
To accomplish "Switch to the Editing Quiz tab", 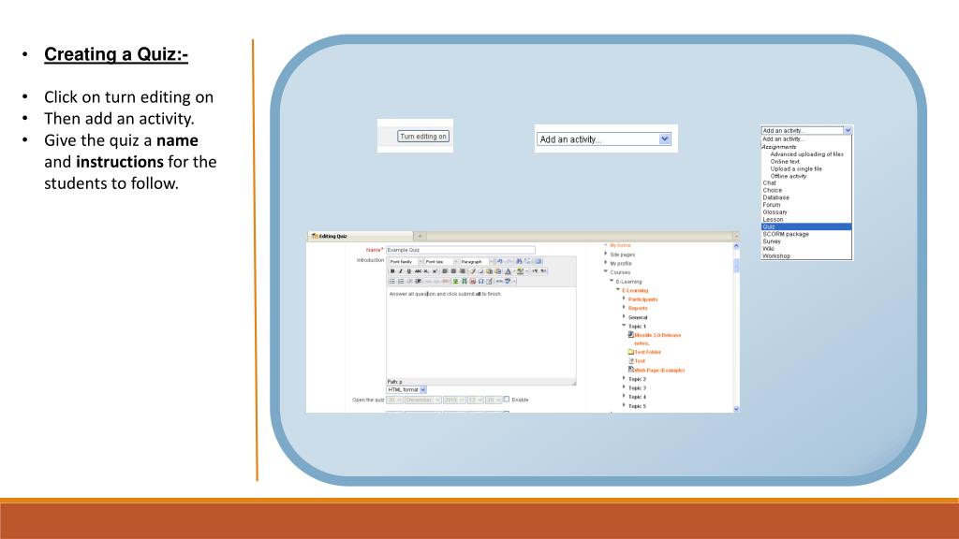I will coord(360,236).
